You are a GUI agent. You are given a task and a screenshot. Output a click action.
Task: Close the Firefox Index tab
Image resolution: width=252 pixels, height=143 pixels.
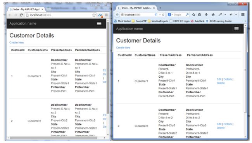point(154,8)
